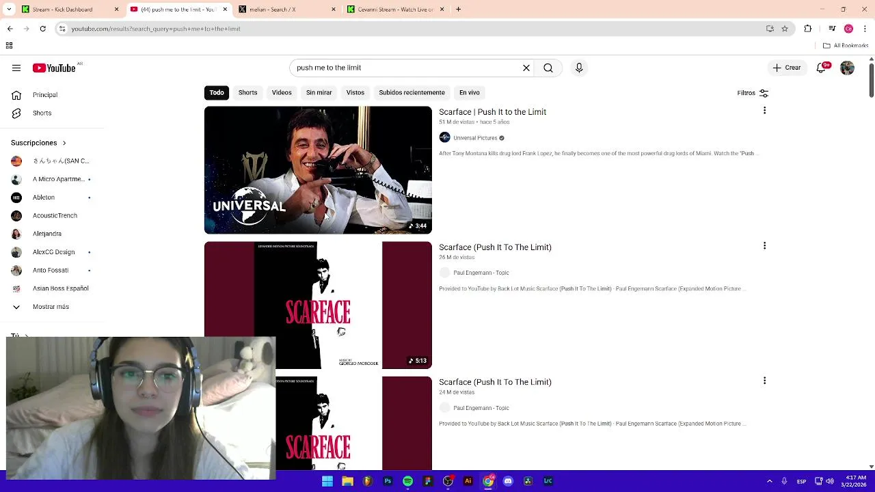This screenshot has height=492, width=875.
Task: Bookmark this page with the star
Action: 785,29
